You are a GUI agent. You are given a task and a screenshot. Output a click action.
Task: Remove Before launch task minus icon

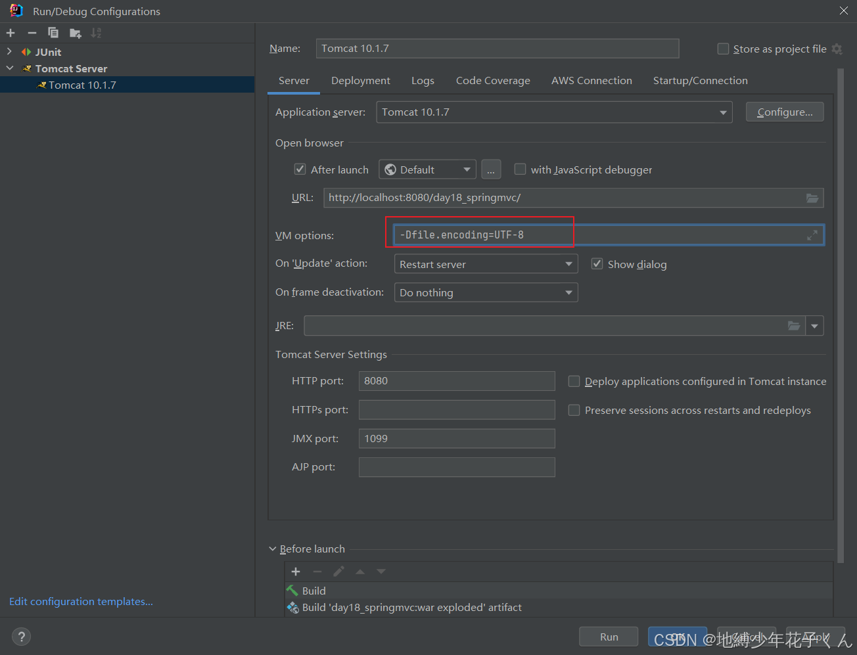click(317, 572)
